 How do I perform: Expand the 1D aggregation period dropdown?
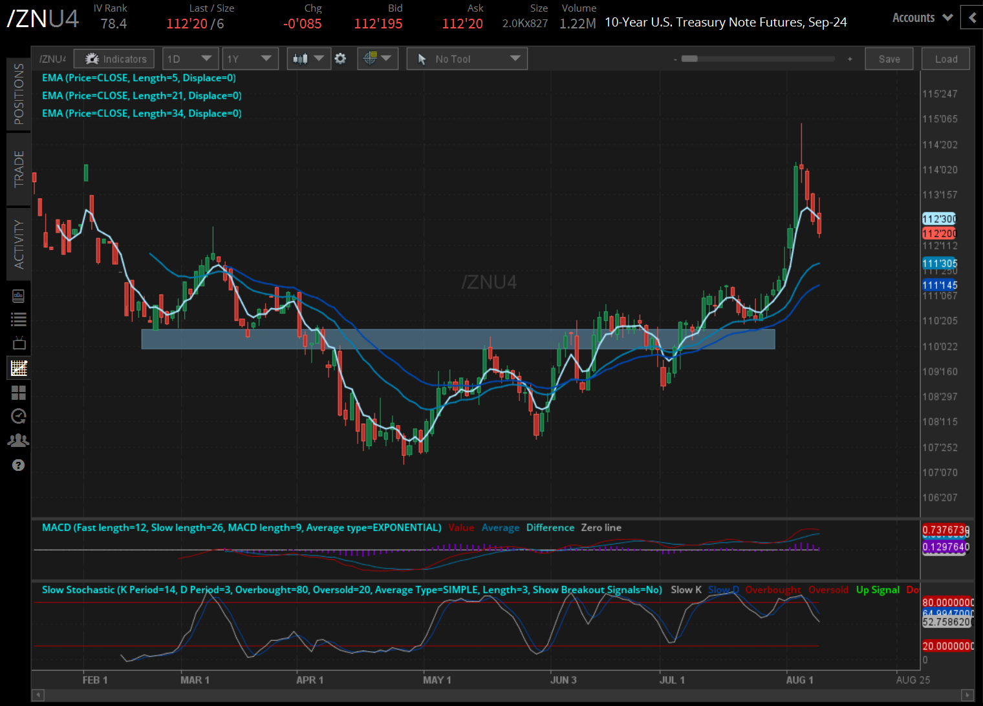189,59
